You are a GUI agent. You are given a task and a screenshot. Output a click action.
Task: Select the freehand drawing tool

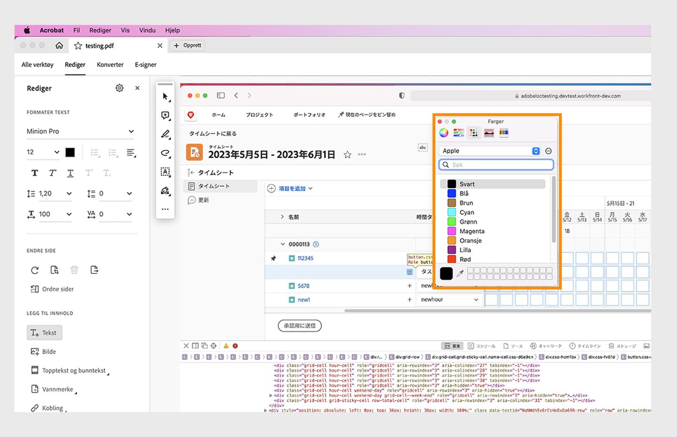pyautogui.click(x=165, y=154)
